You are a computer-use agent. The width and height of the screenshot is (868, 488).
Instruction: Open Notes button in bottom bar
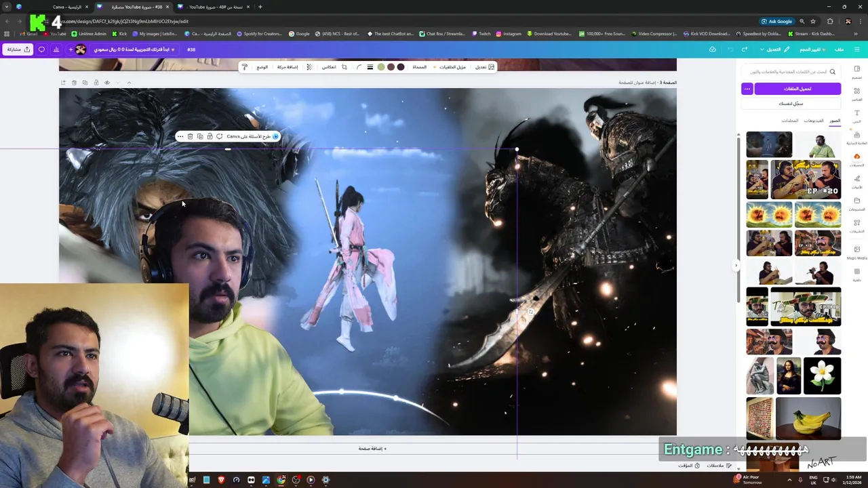click(719, 466)
